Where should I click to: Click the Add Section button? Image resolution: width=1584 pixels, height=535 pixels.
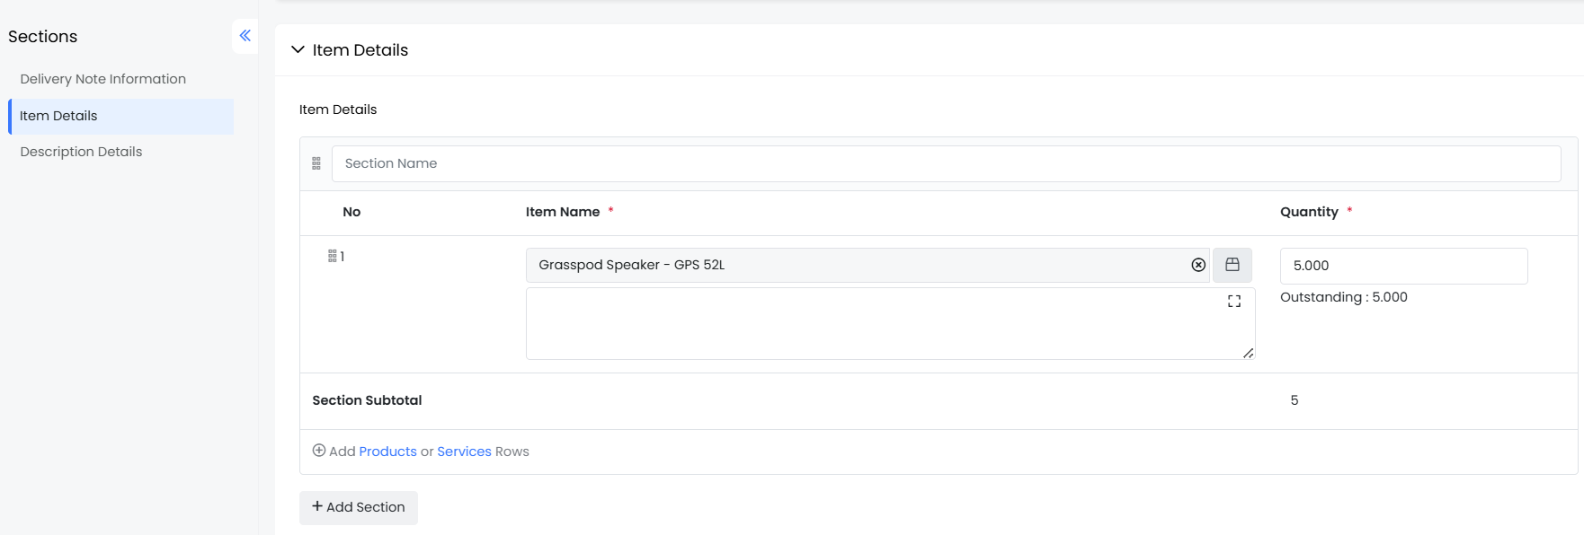pyautogui.click(x=359, y=507)
